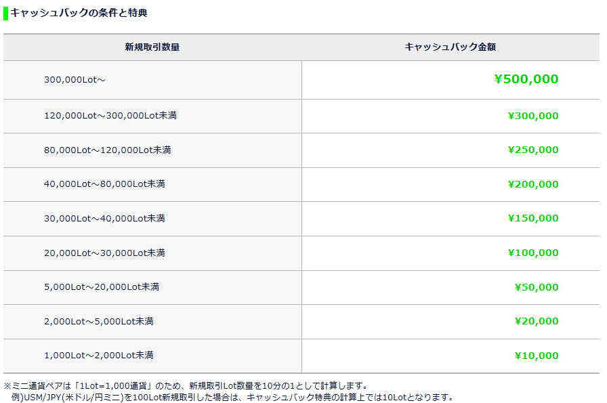
Task: Select the 40,000Lot～80,000Lot未満 cell
Action: 104,184
